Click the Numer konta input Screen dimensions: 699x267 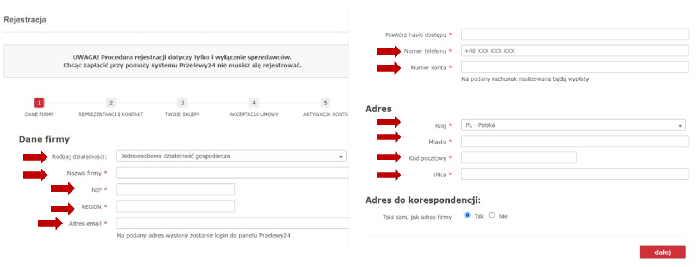(x=575, y=67)
